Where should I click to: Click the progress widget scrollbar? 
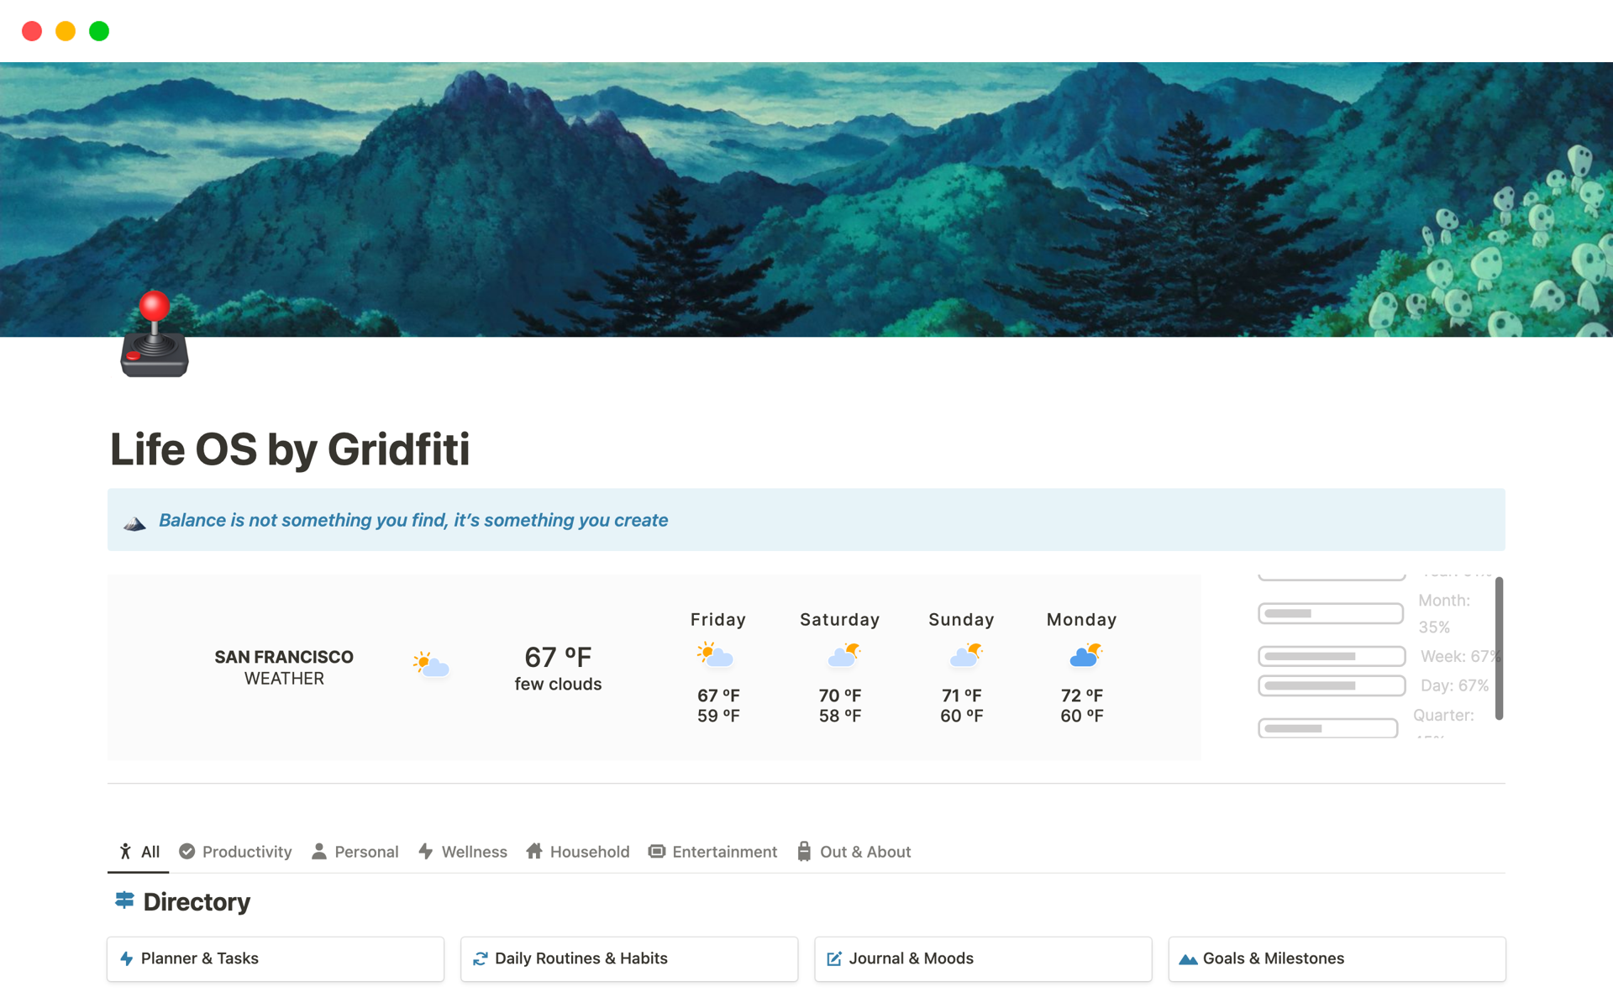pyautogui.click(x=1499, y=648)
